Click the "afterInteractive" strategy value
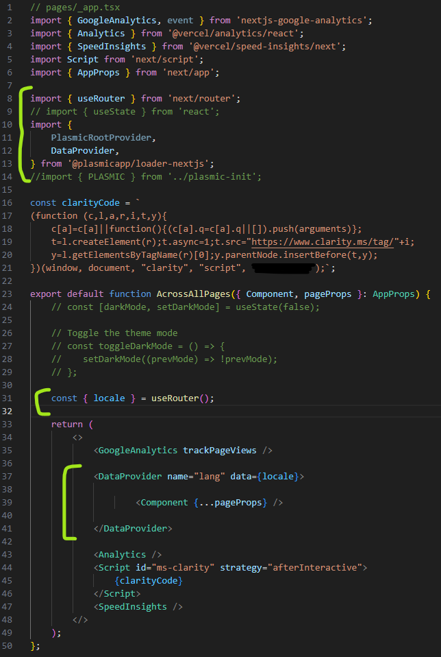The height and width of the screenshot is (657, 441). coord(316,567)
